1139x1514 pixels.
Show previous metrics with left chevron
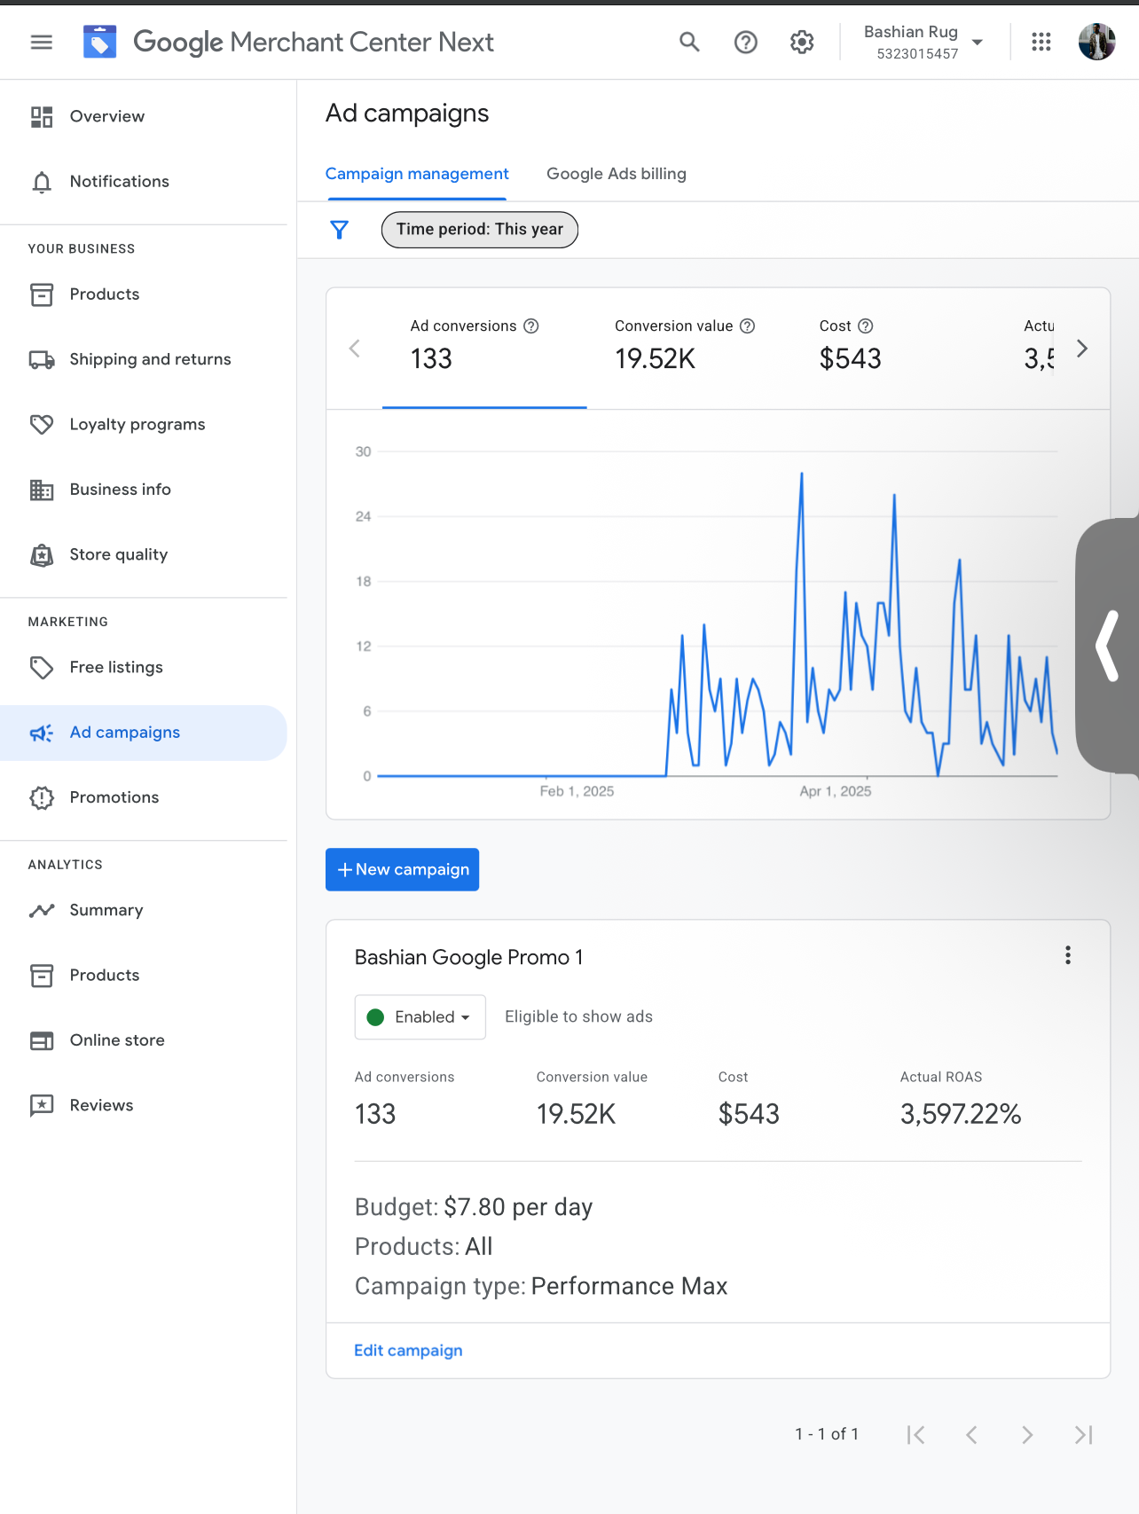[355, 349]
